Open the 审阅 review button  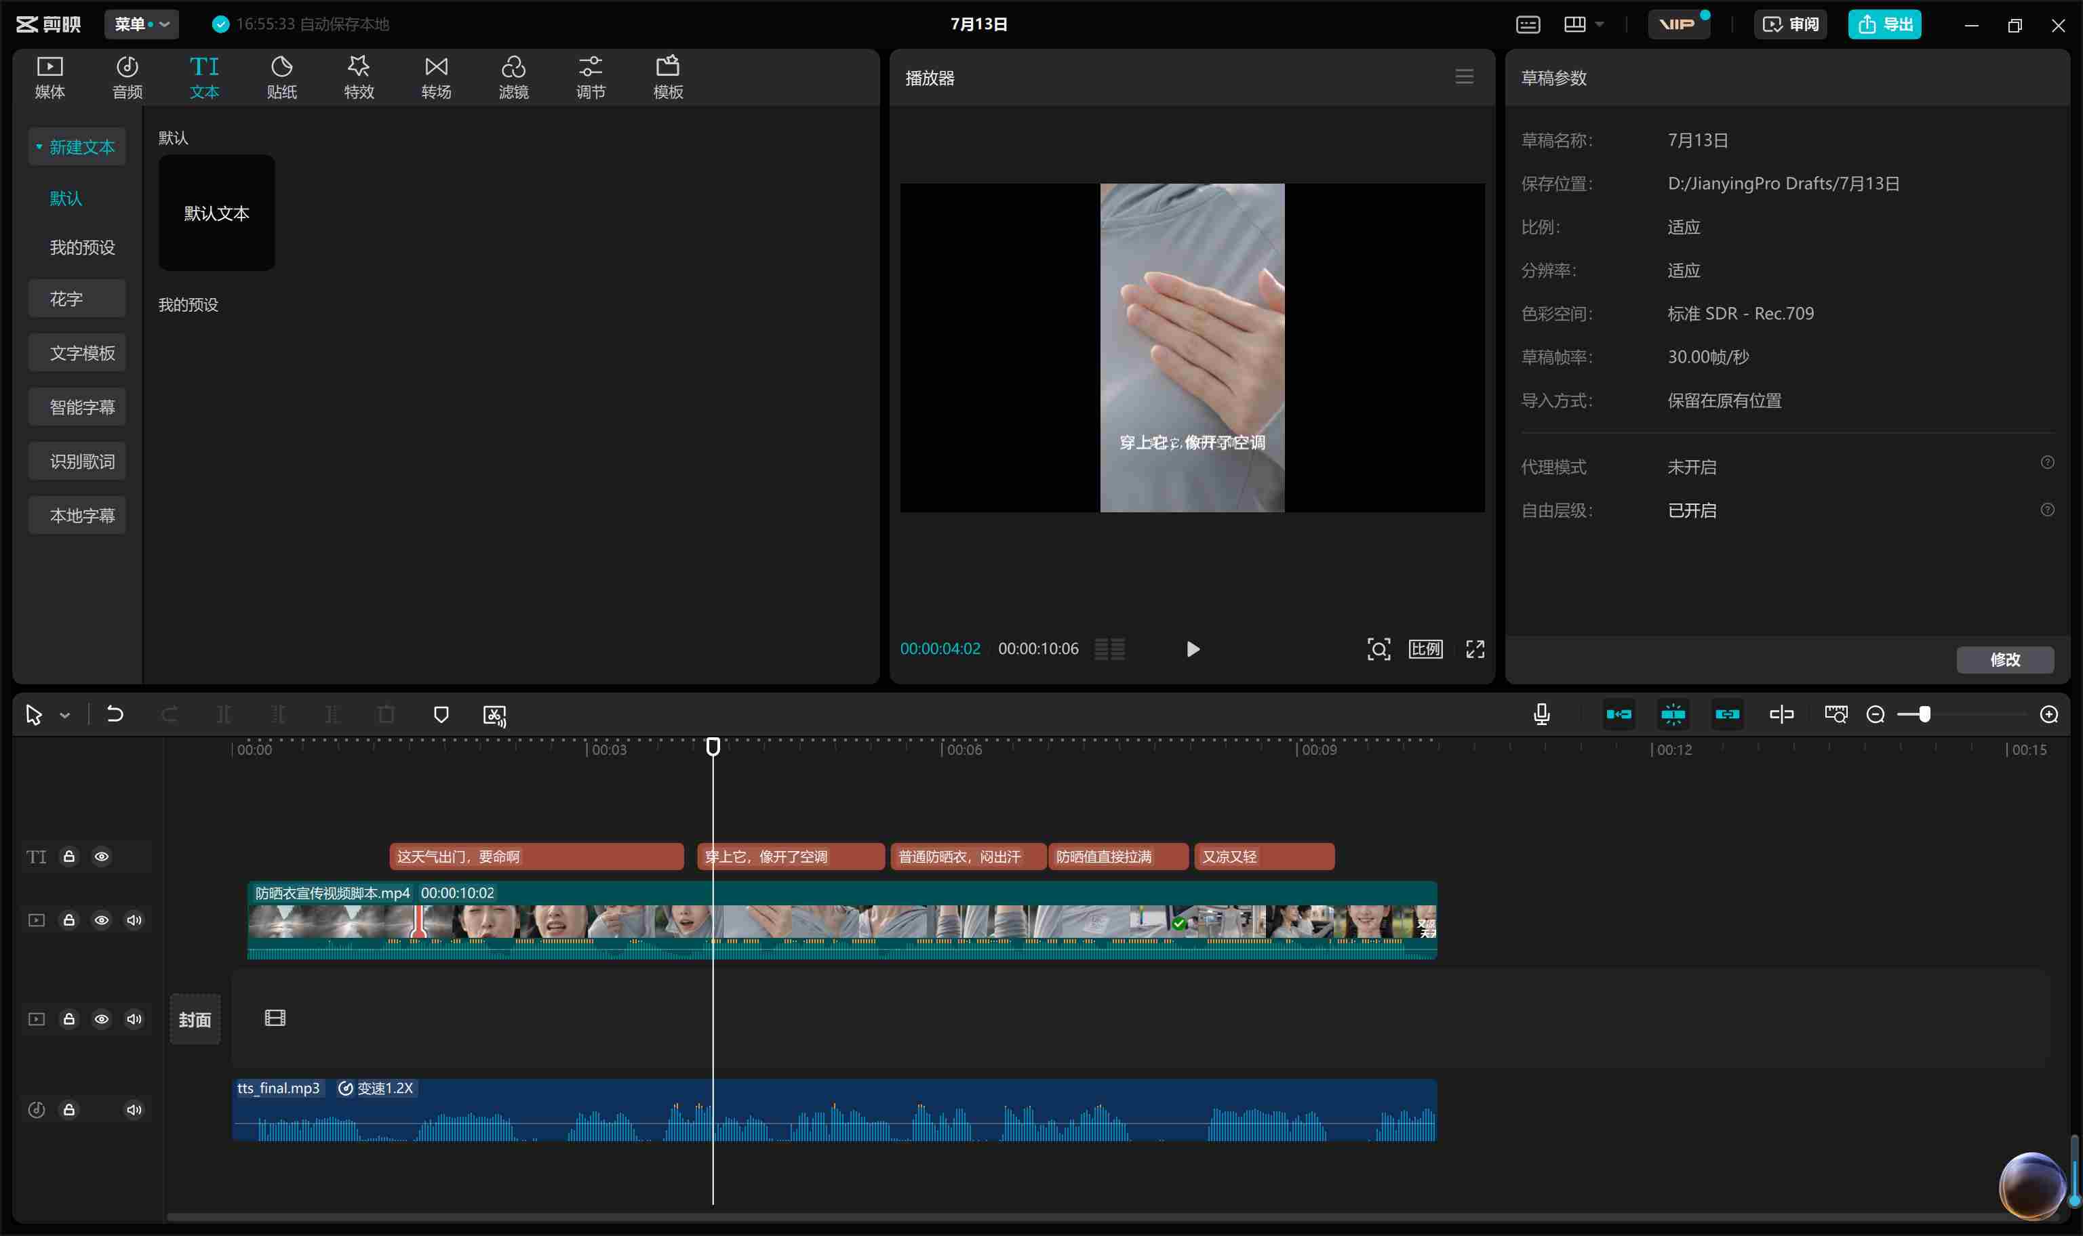point(1791,24)
